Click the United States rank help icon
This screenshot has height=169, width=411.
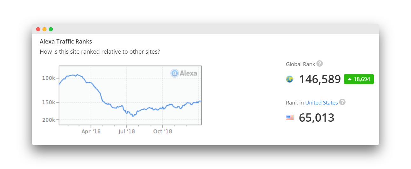(342, 102)
